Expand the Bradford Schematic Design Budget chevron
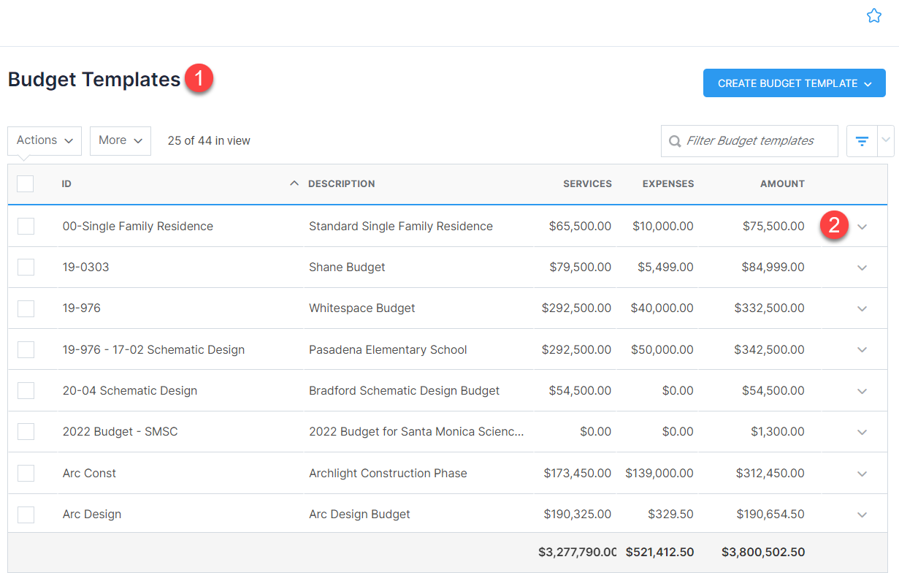This screenshot has width=899, height=573. pyautogui.click(x=862, y=391)
